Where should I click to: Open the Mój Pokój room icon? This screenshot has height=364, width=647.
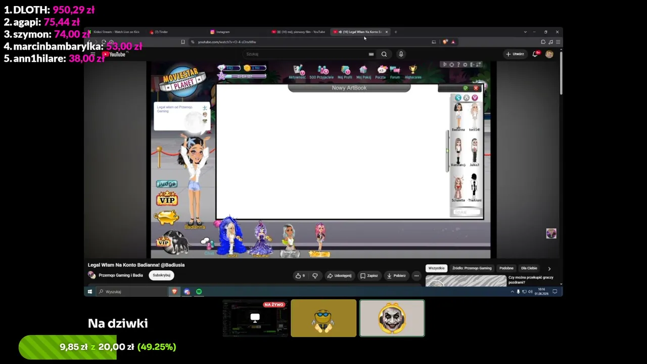coord(363,72)
